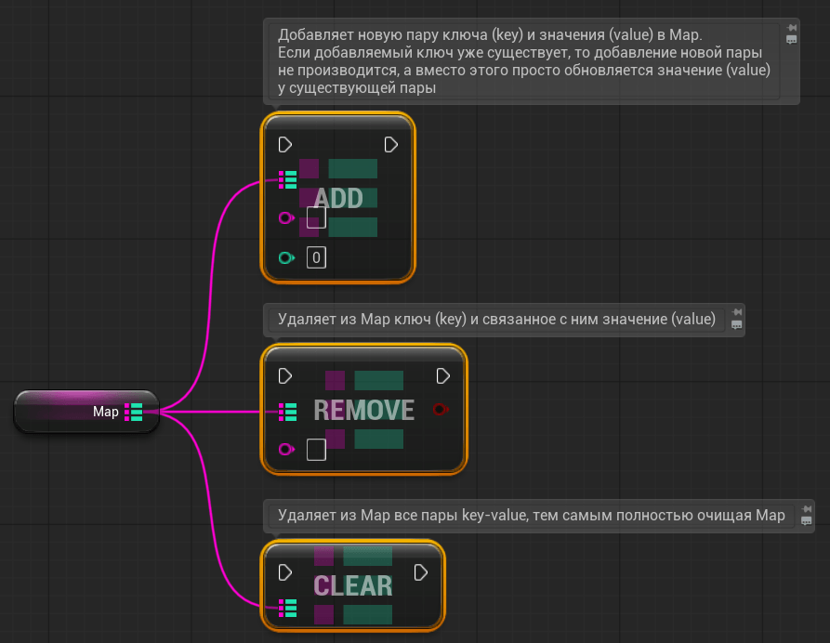Click the magenta key pin on the REMOVE node

pos(284,450)
